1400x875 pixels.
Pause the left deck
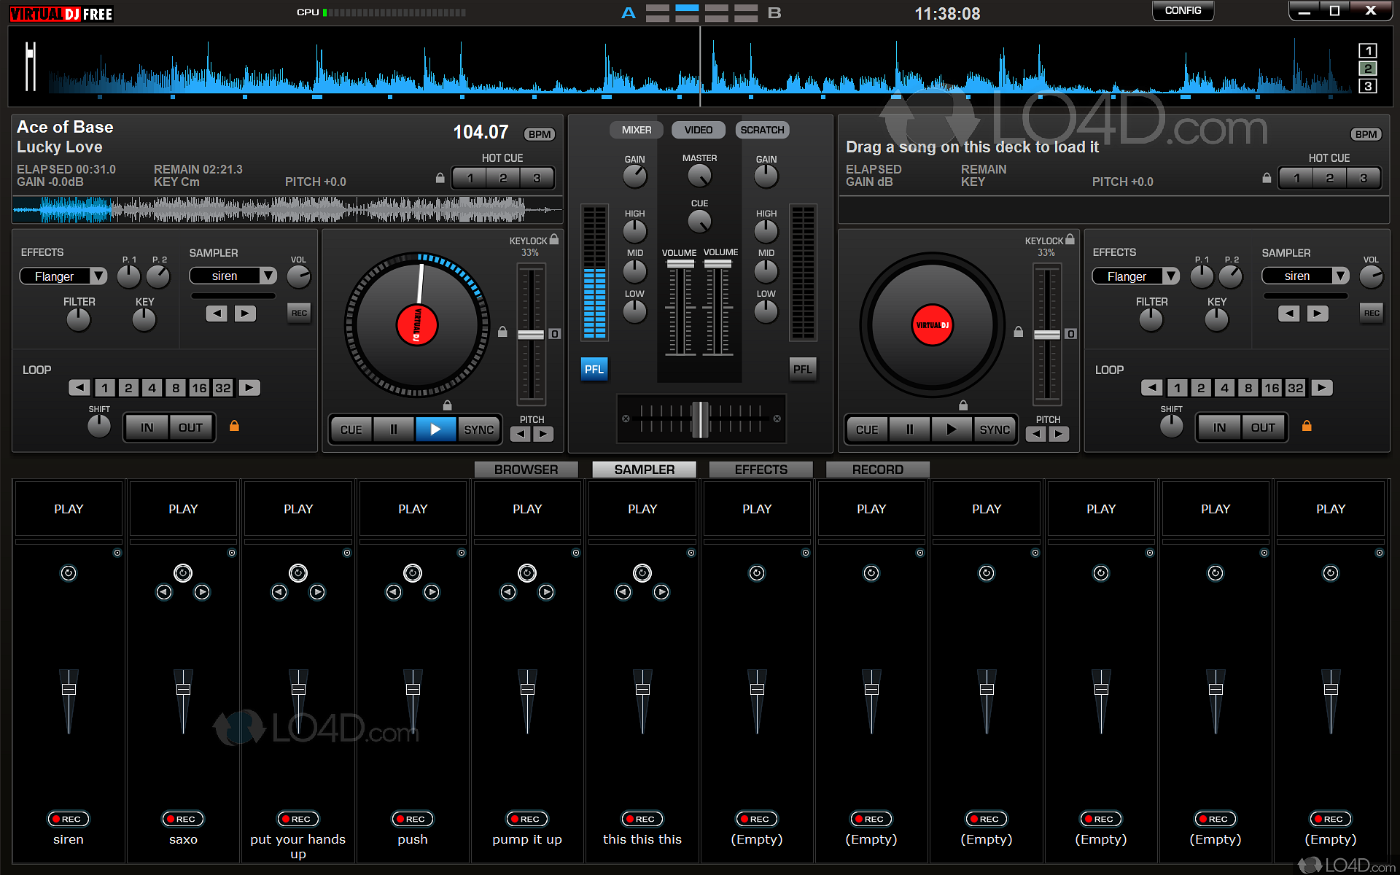coord(394,429)
